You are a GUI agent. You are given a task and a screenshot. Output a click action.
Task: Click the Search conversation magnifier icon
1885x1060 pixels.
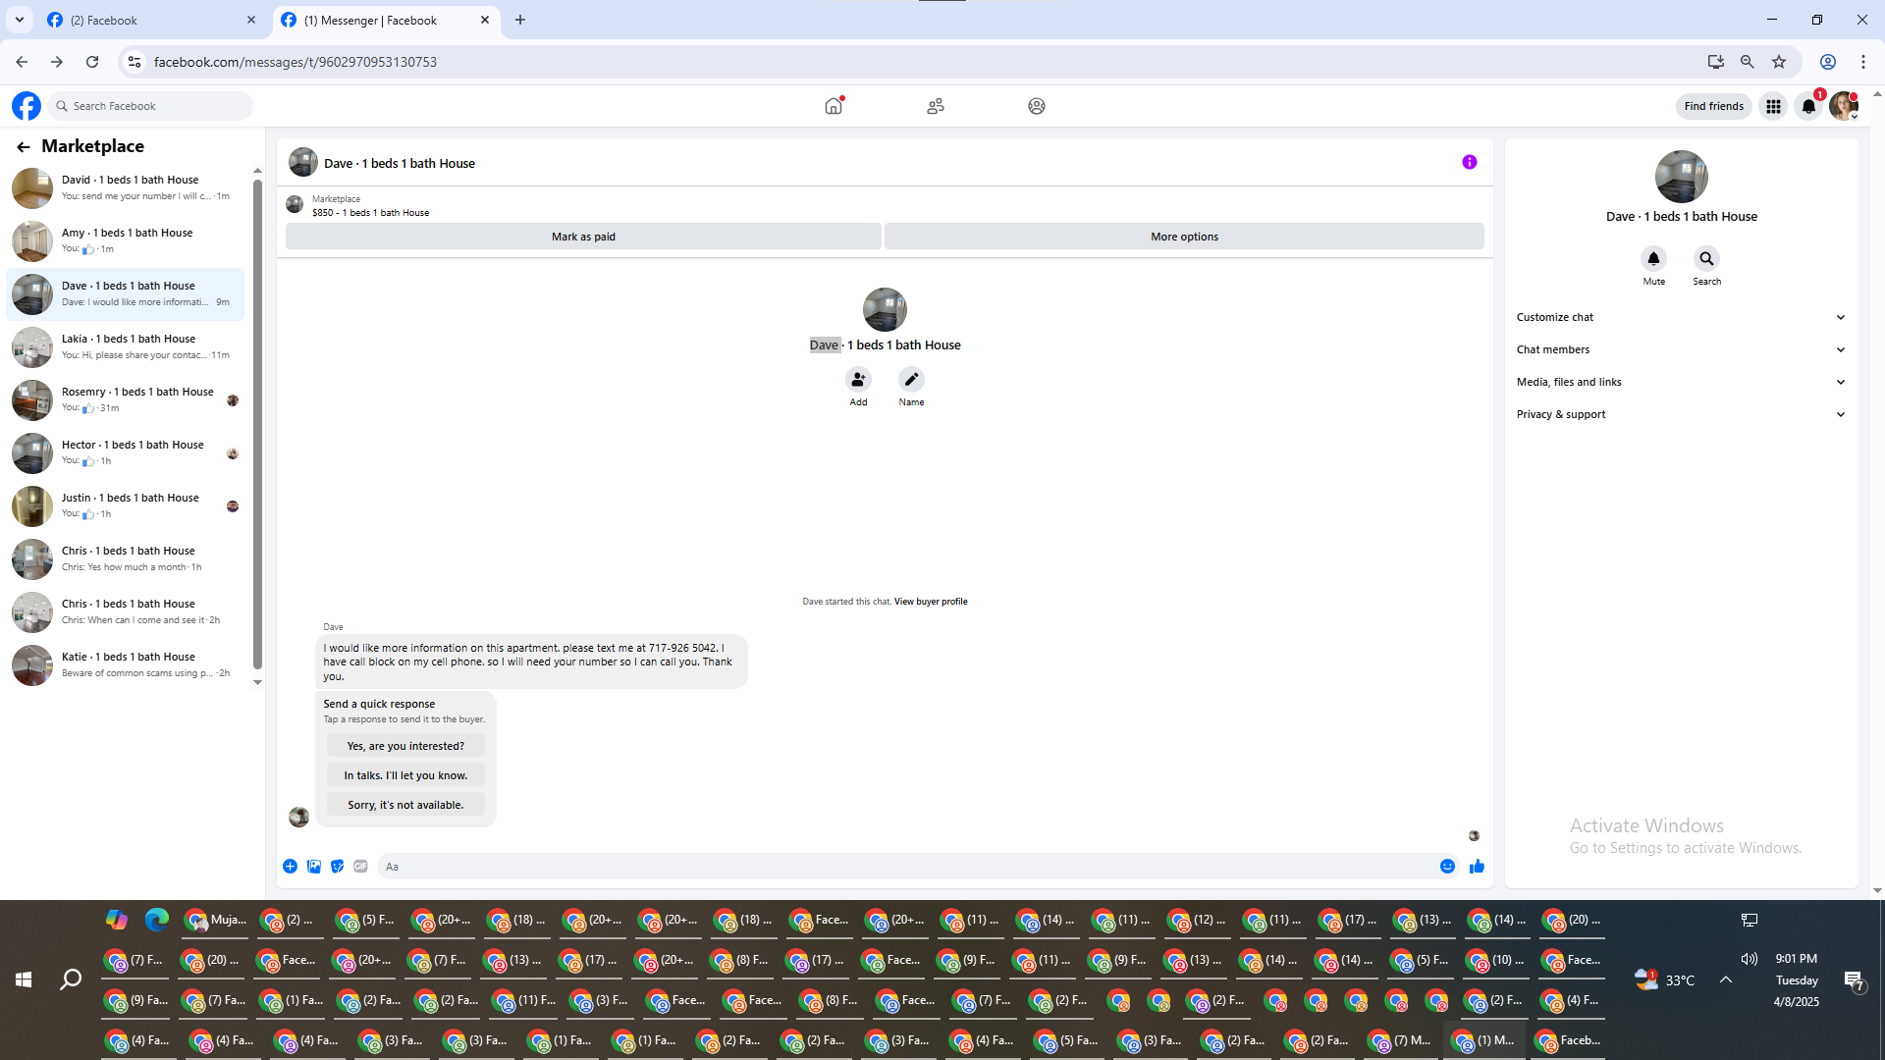1706,259
